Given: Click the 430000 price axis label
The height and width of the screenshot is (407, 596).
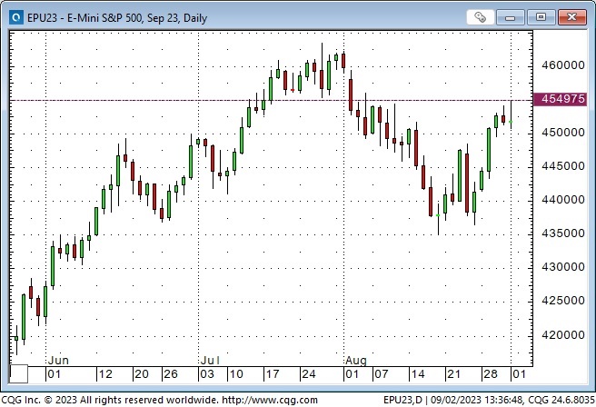Looking at the screenshot, I should click(x=563, y=267).
